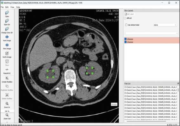Click the File List horizontal scrollbar
This screenshot has height=126, width=180.
[x=146, y=122]
